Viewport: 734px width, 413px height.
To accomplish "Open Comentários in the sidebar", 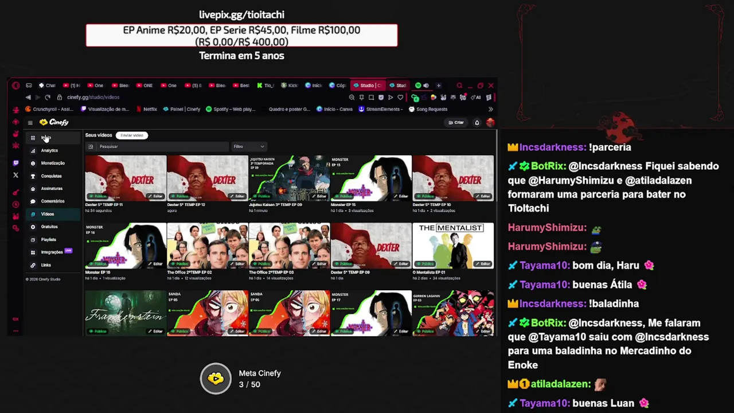I will 53,201.
